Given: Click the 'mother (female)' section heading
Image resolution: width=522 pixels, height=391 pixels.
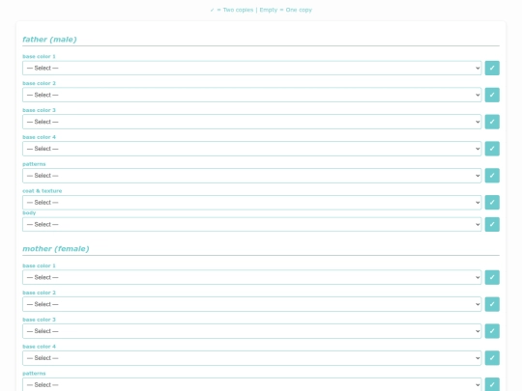Looking at the screenshot, I should (56, 249).
